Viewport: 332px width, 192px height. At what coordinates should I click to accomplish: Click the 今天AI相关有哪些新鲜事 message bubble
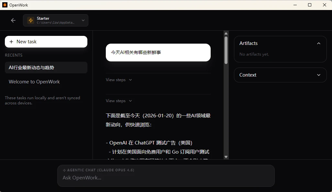158,52
